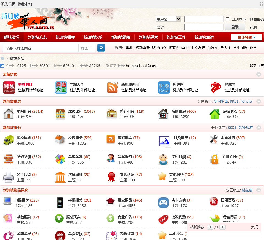Screen dimensions: 264x240
Task: Collapse the 新加坡租房 section
Action: 258,101
